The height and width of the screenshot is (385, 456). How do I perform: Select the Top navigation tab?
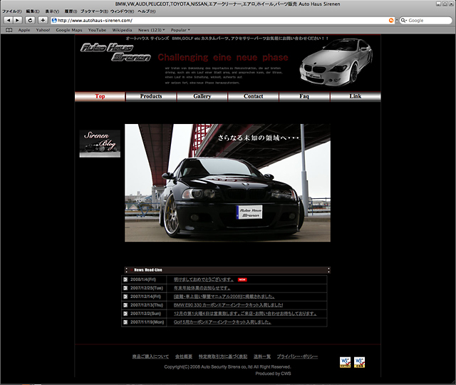[100, 96]
